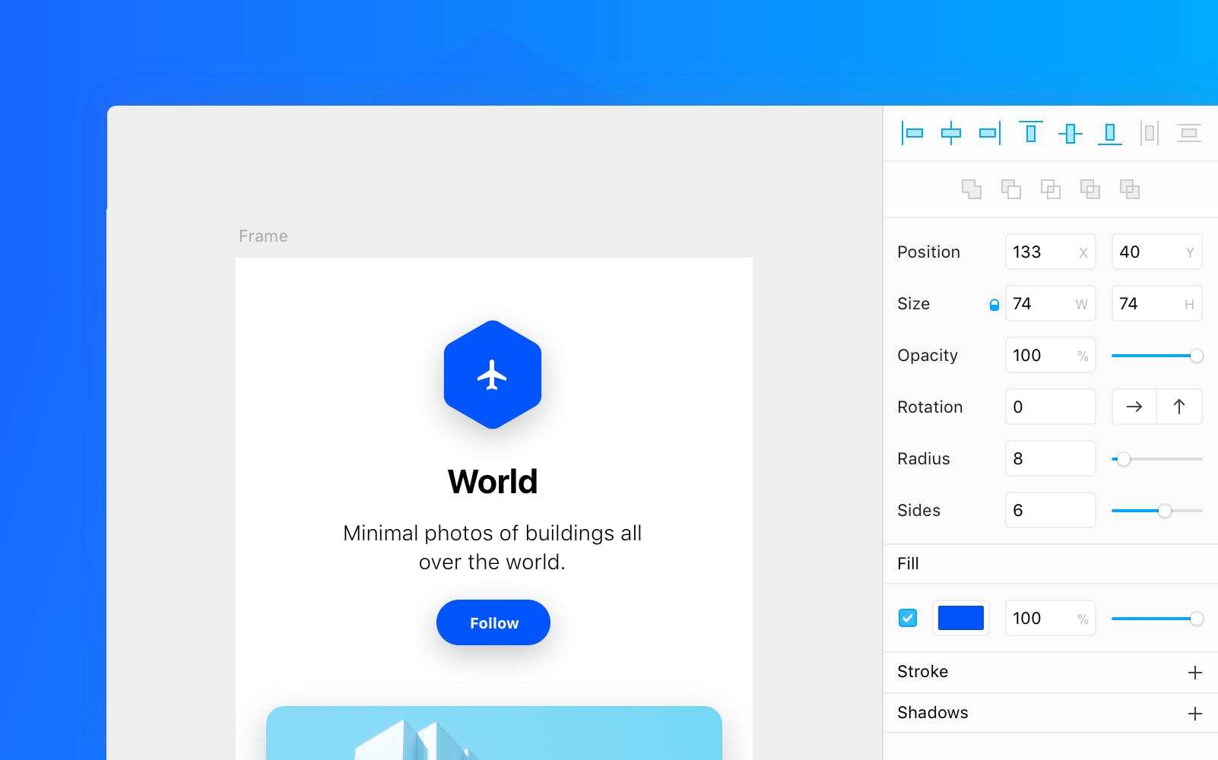
Task: Edit the Position X field
Action: pyautogui.click(x=1051, y=252)
